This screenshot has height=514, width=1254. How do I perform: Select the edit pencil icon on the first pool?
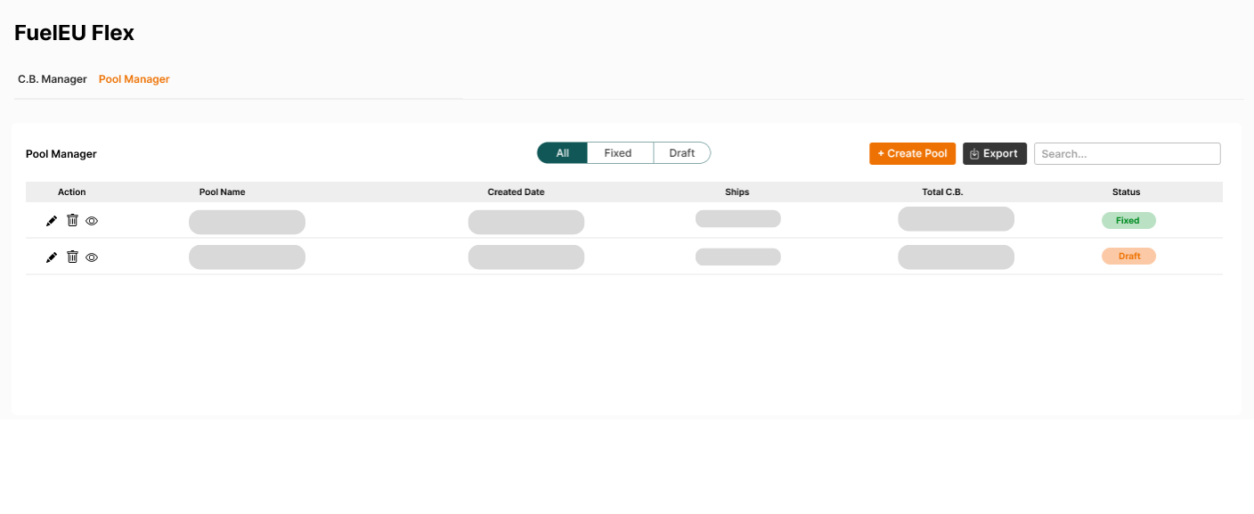point(52,220)
